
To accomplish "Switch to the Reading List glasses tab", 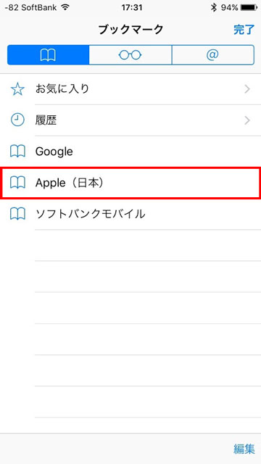I will [x=130, y=55].
